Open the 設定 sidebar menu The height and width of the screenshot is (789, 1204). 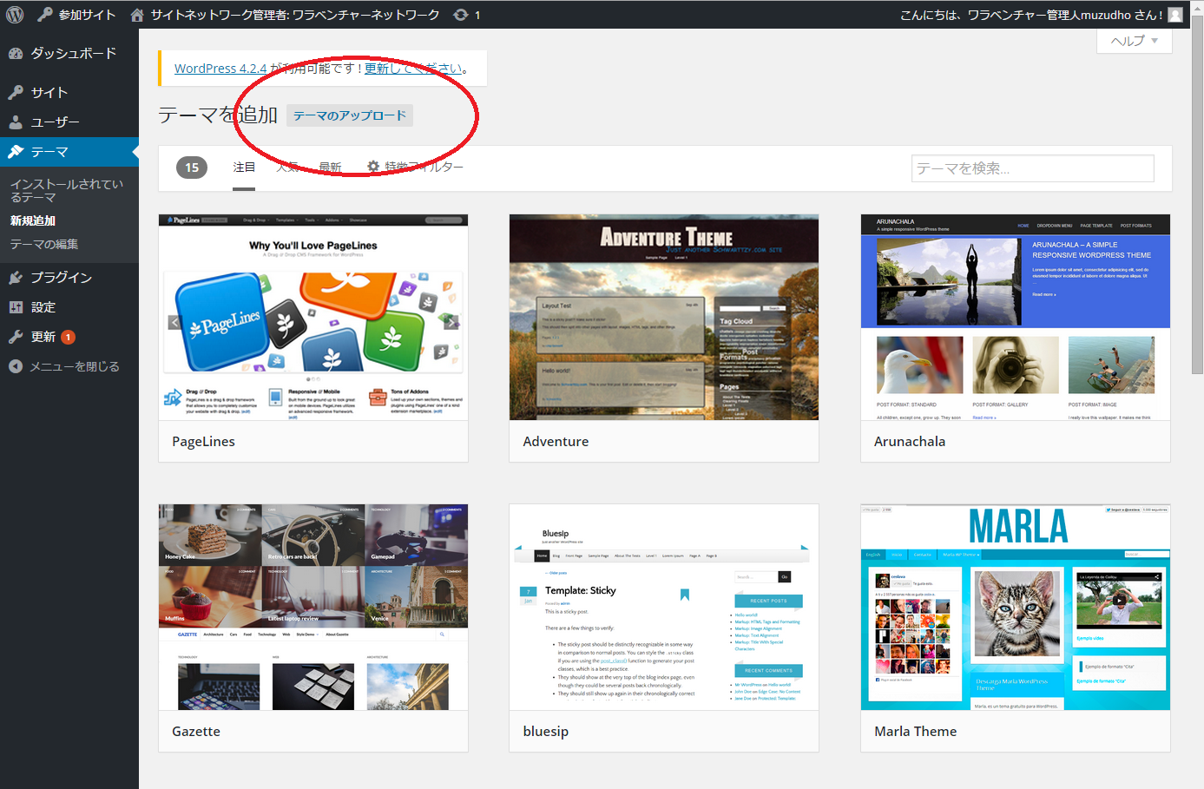click(69, 307)
